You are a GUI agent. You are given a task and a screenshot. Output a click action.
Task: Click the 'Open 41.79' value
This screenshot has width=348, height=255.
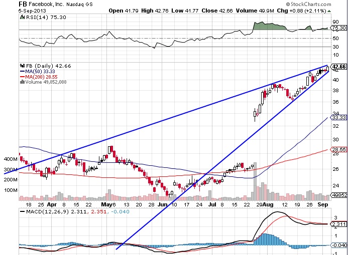[x=124, y=11]
